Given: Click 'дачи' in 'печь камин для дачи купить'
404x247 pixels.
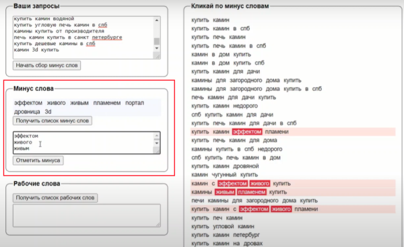Looking at the screenshot, I should click(248, 98).
